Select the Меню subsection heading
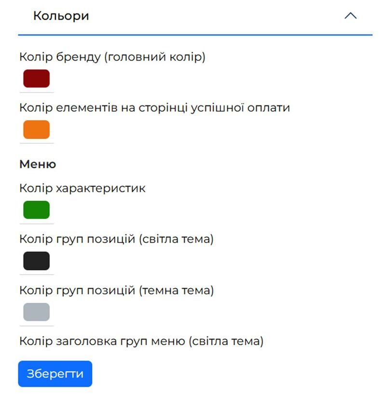The height and width of the screenshot is (401, 386). pyautogui.click(x=37, y=164)
